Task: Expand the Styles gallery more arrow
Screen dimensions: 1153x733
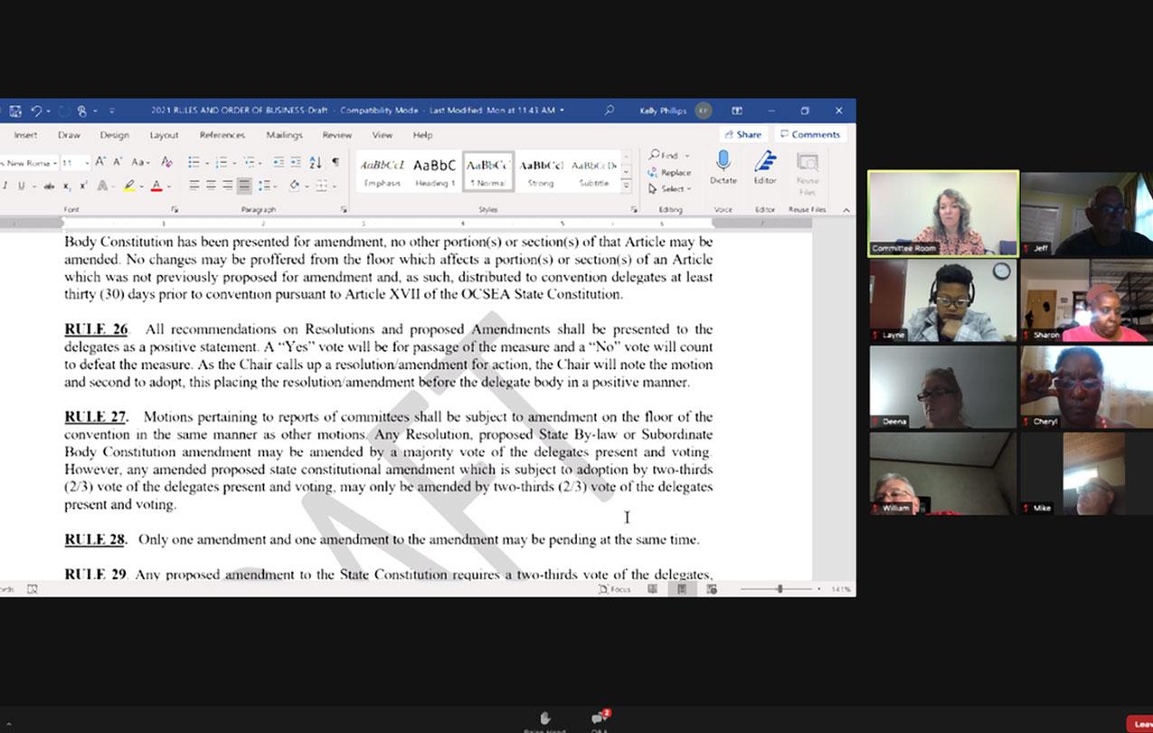Action: tap(626, 186)
